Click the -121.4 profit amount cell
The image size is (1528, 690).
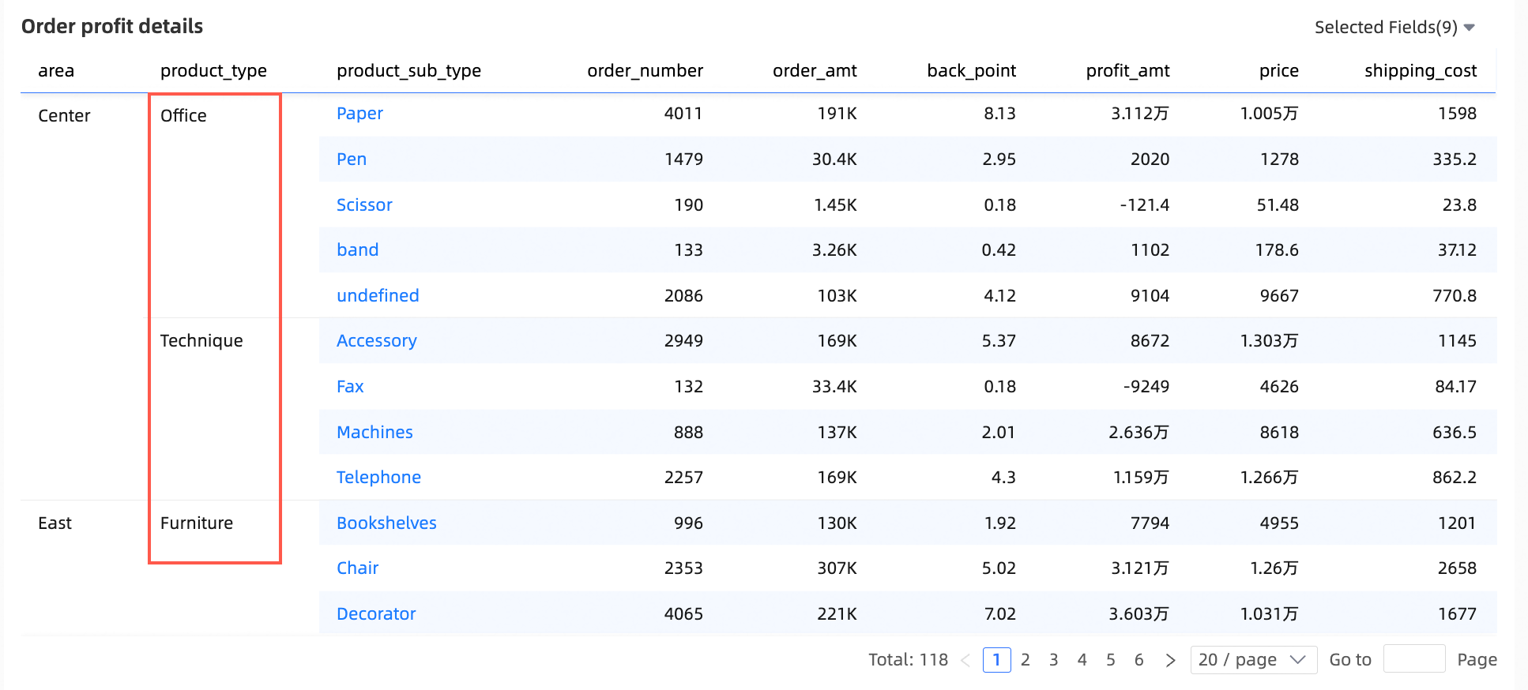(x=1144, y=204)
